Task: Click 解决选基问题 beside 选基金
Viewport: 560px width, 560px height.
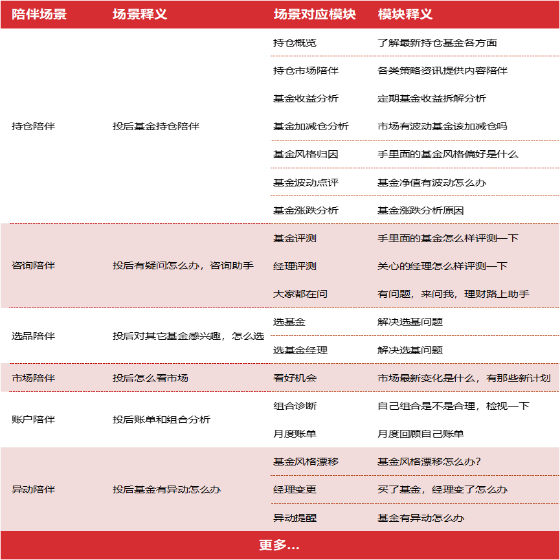Action: (410, 322)
